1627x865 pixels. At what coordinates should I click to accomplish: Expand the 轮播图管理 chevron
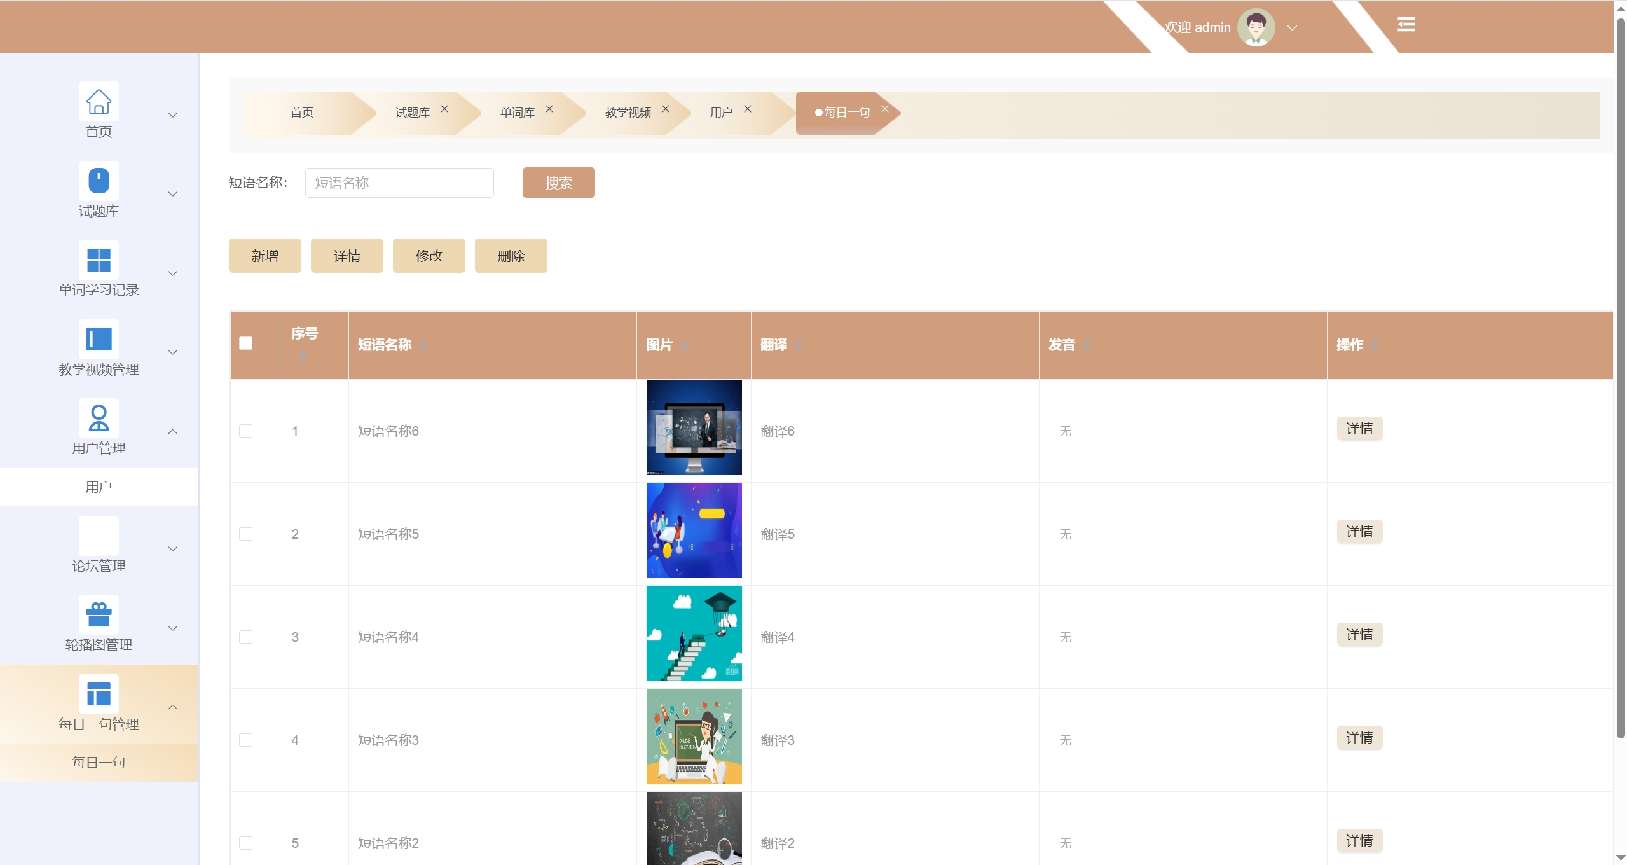pos(172,628)
